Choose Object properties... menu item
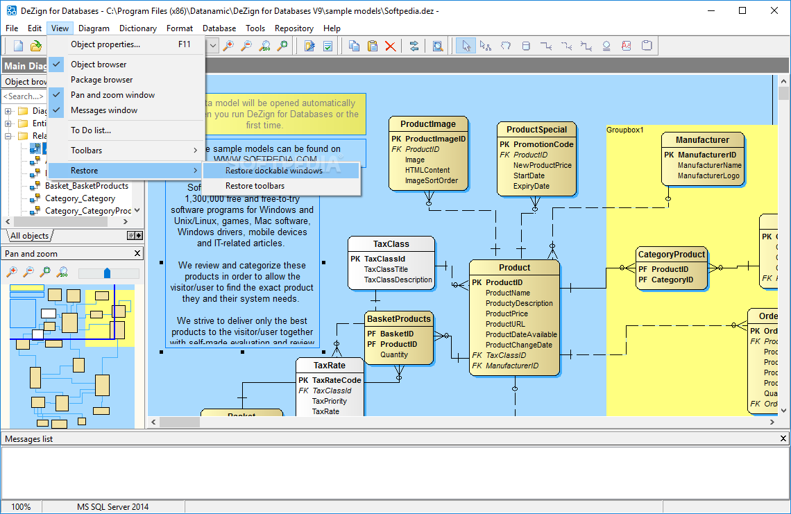 (x=126, y=44)
